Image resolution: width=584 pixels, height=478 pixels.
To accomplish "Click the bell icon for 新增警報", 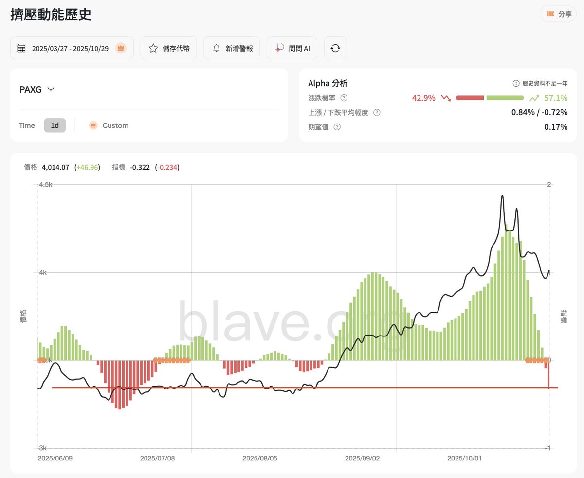I will click(x=217, y=48).
